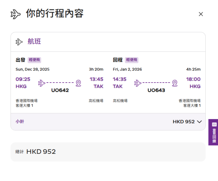Click the 4h 25m duration text

[x=193, y=69]
